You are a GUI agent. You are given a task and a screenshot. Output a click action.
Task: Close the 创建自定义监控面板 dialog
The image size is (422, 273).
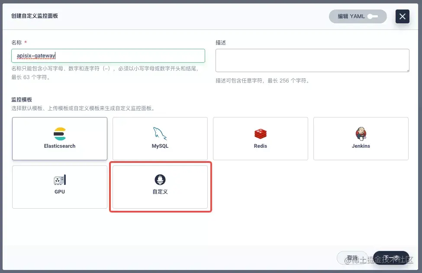click(402, 16)
